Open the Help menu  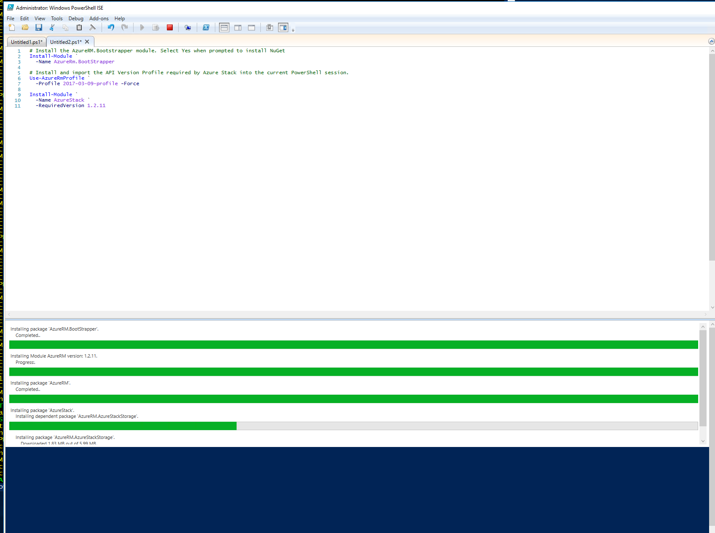point(120,19)
